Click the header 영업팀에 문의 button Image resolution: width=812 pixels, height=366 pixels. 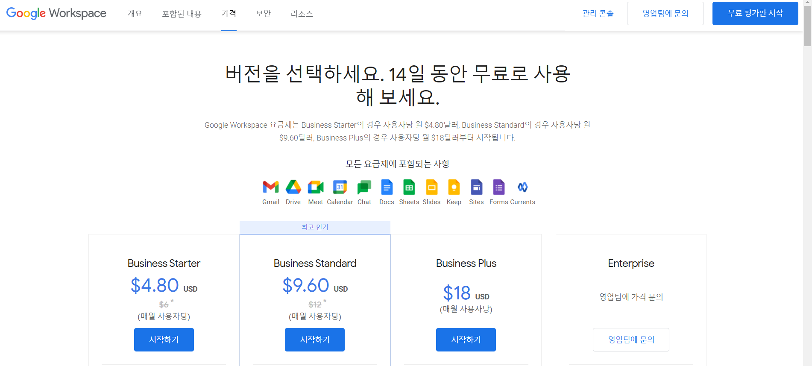[665, 13]
